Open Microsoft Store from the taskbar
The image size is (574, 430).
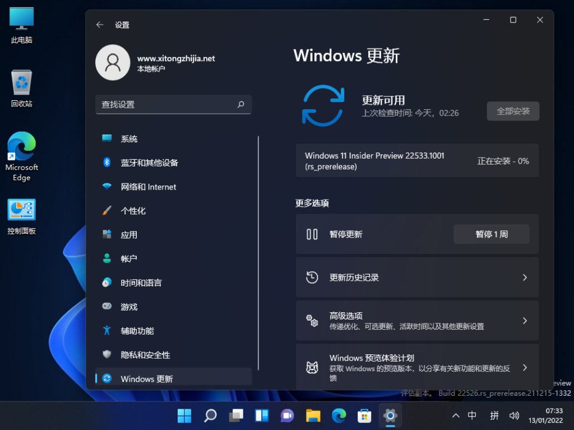(365, 415)
